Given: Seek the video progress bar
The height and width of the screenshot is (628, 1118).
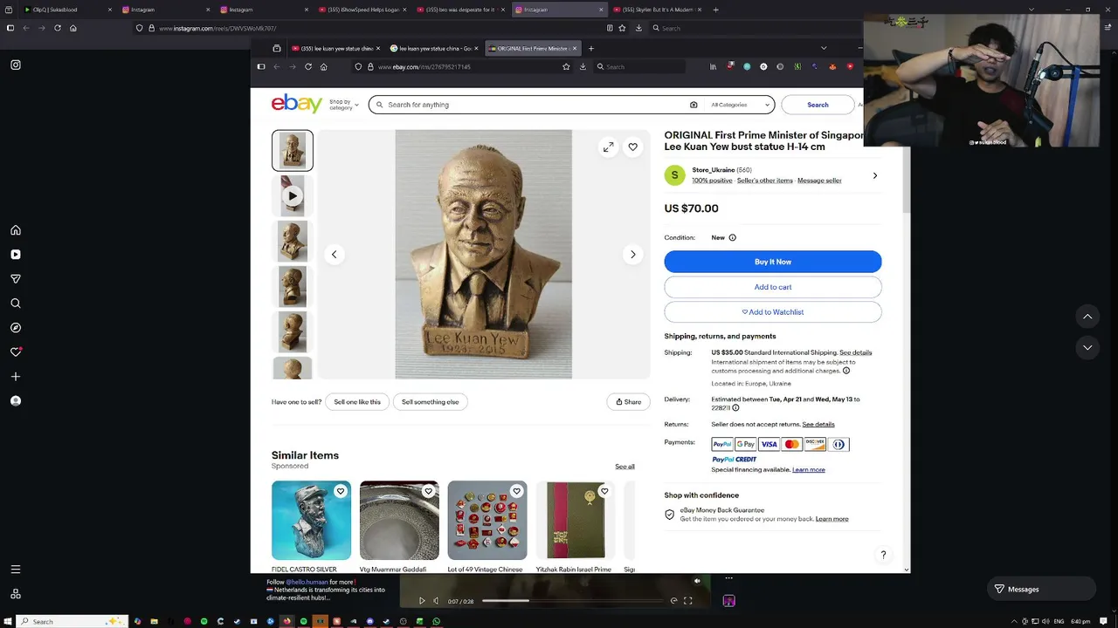Looking at the screenshot, I should click(x=572, y=601).
